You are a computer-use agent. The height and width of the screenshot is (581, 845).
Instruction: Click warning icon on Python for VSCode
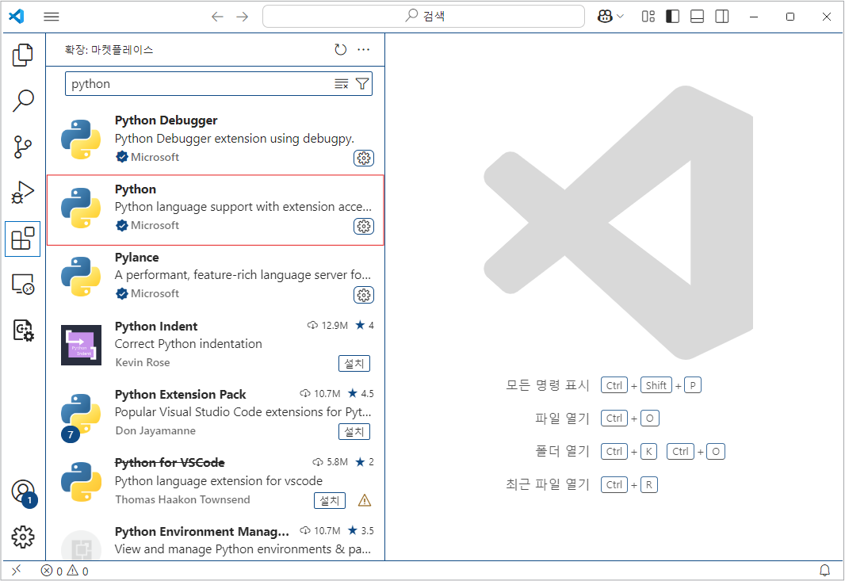point(365,501)
